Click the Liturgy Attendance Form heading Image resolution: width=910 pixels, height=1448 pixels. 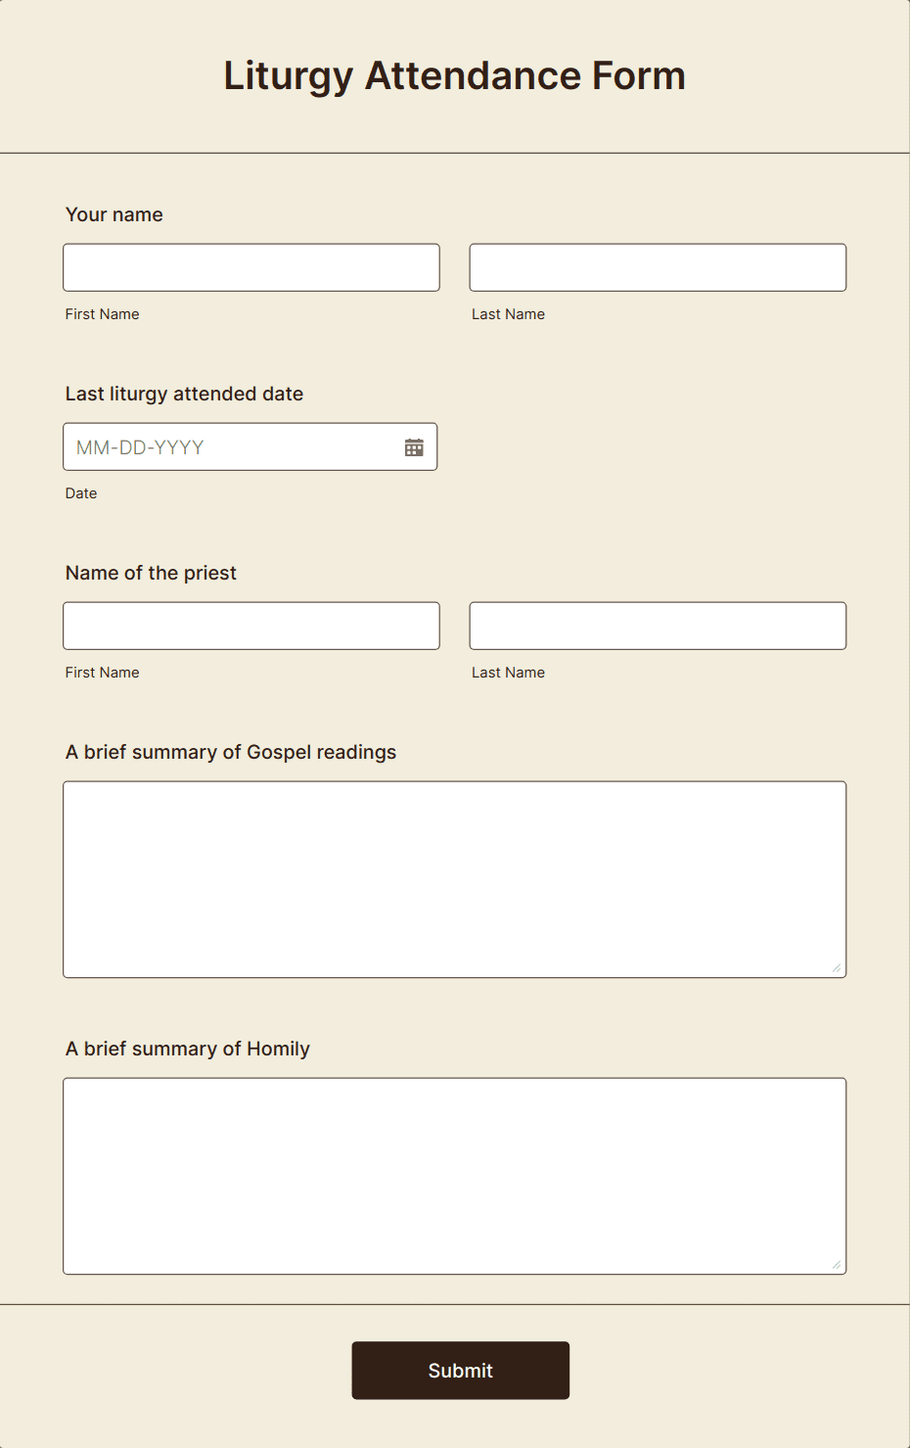pyautogui.click(x=455, y=76)
